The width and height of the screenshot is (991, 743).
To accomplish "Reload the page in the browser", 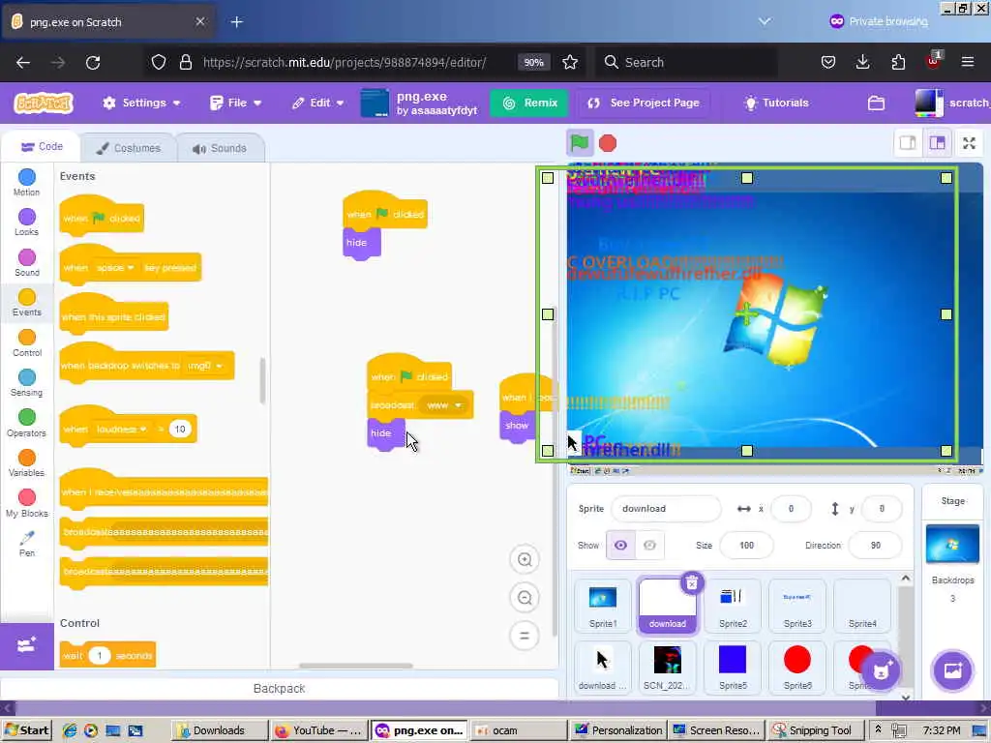I will (93, 62).
